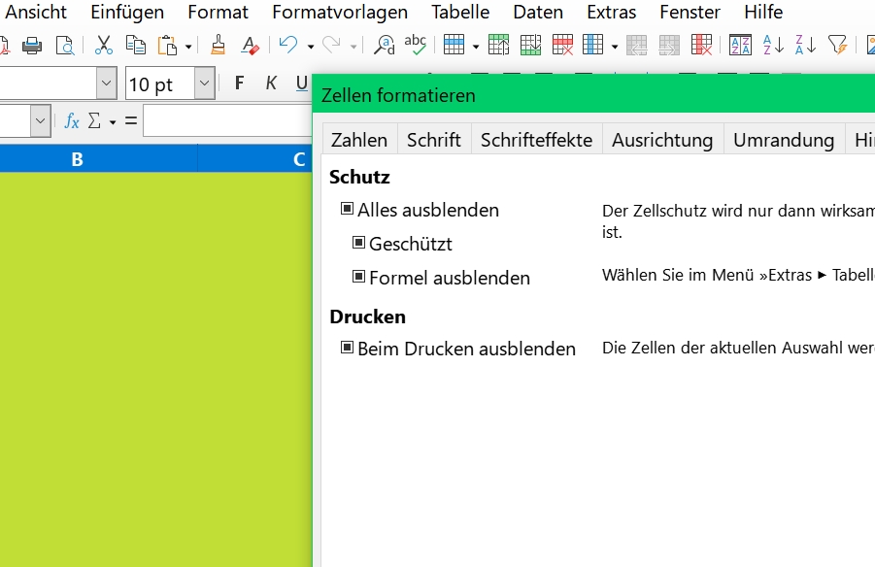This screenshot has height=567, width=875.
Task: Click the 'Zellen formatieren' dialog title bar
Action: click(593, 95)
